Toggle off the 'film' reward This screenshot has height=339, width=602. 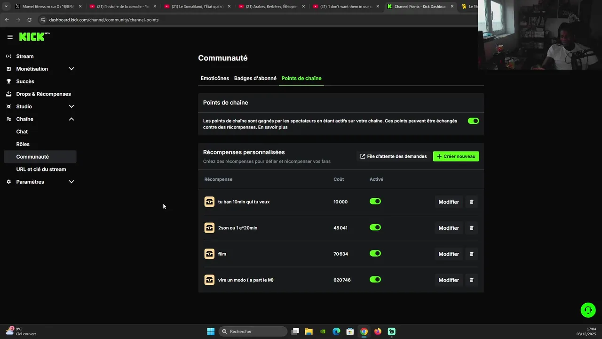[375, 253]
